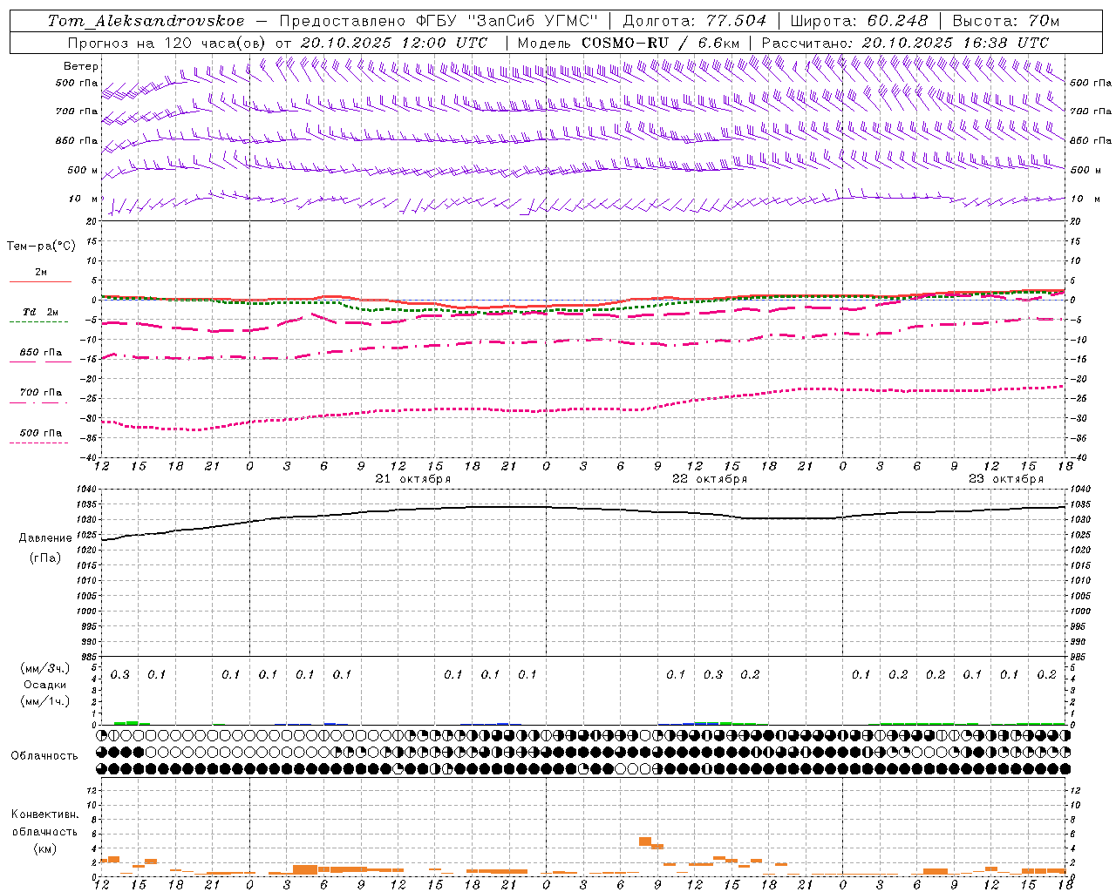Click the Td 2м dew point legend label
The image size is (1116, 892).
point(40,312)
